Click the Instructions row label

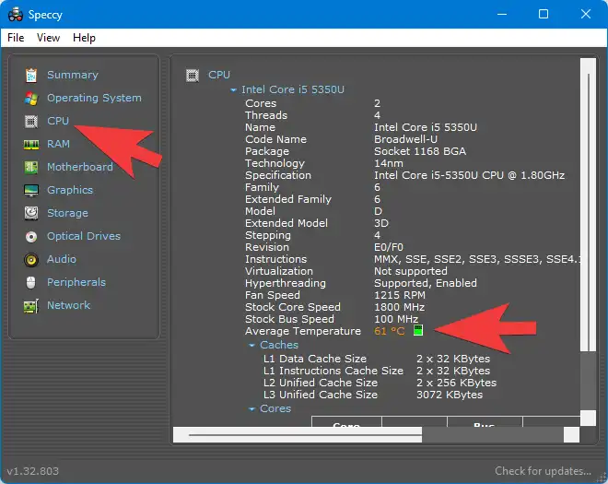pos(275,259)
